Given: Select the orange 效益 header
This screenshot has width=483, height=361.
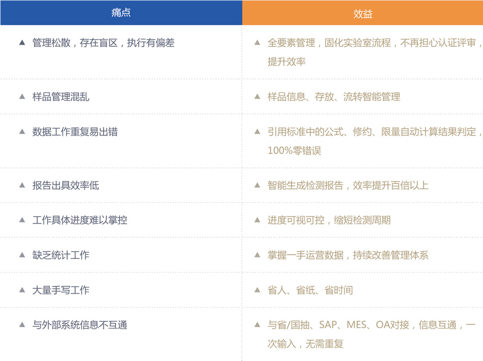Looking at the screenshot, I should pyautogui.click(x=363, y=13).
